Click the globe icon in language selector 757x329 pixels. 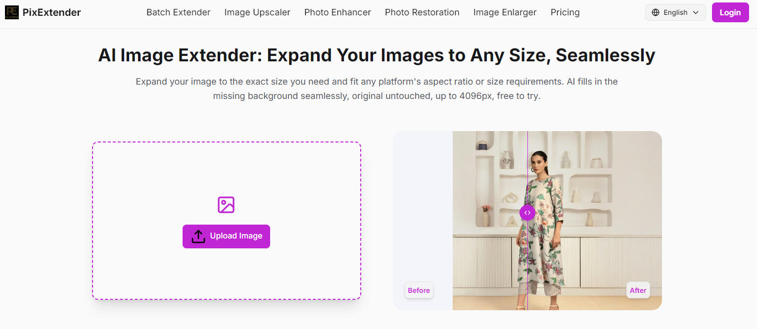[656, 12]
